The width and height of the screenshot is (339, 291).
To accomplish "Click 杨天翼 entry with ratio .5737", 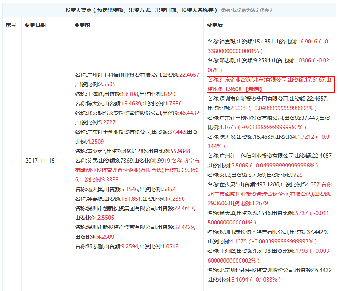I will [268, 218].
